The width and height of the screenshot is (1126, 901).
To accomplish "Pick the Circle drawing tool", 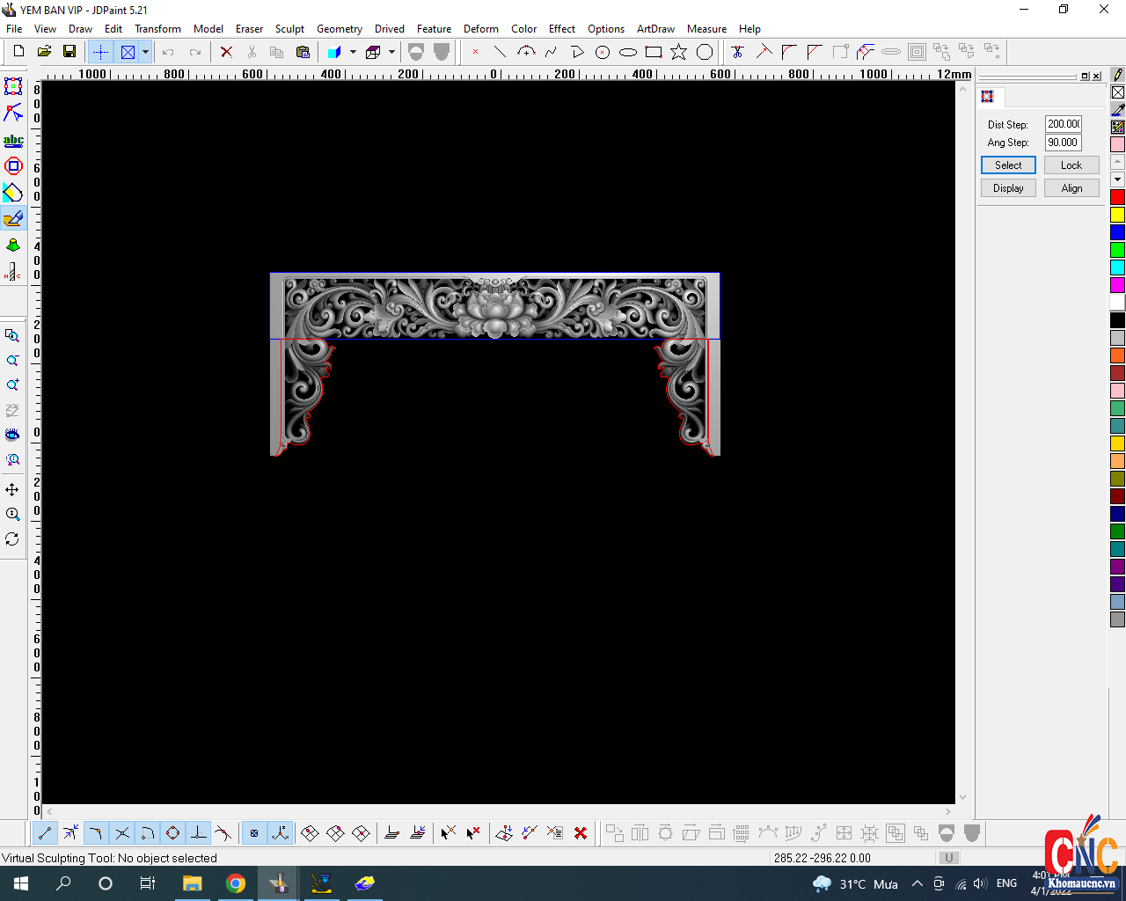I will tap(603, 52).
